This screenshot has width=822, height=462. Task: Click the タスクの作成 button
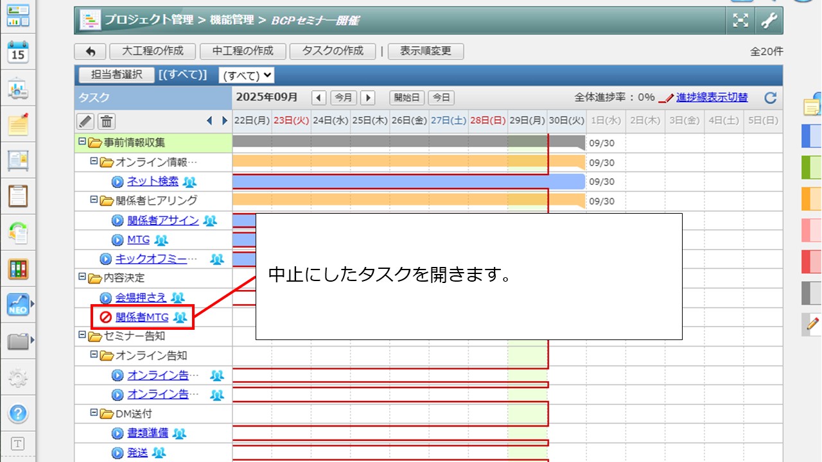pos(333,51)
